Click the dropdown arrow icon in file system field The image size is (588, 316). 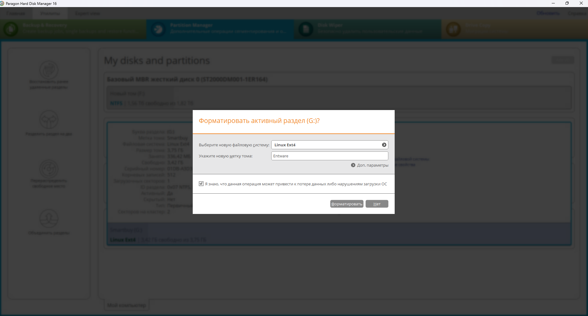[x=384, y=145]
